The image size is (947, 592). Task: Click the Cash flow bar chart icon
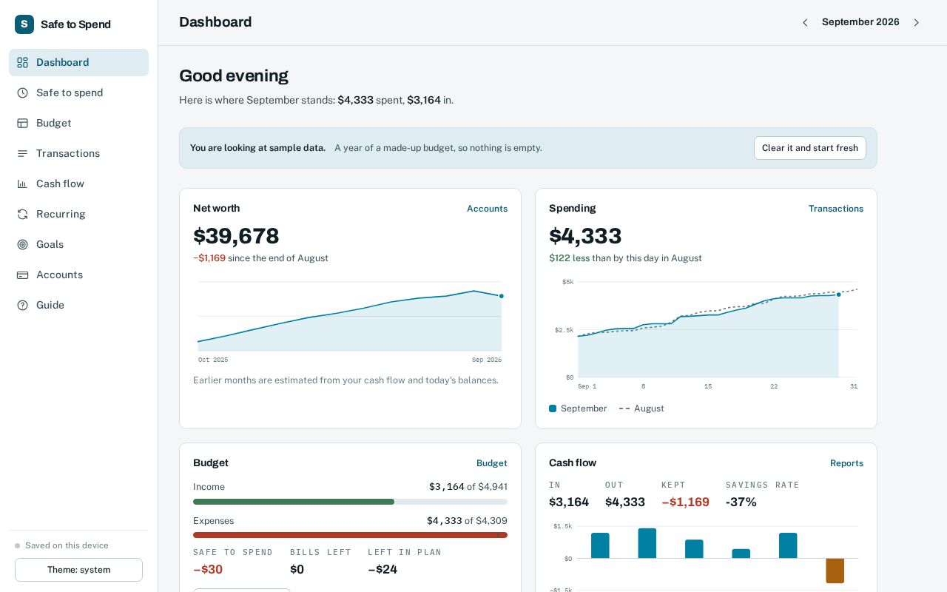pyautogui.click(x=23, y=184)
